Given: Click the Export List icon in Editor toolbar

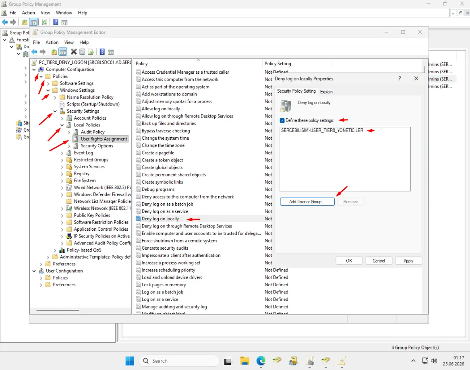Looking at the screenshot, I should (x=91, y=52).
